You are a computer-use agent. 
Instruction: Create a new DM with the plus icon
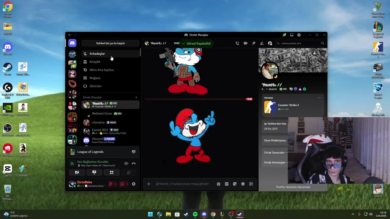click(x=136, y=97)
